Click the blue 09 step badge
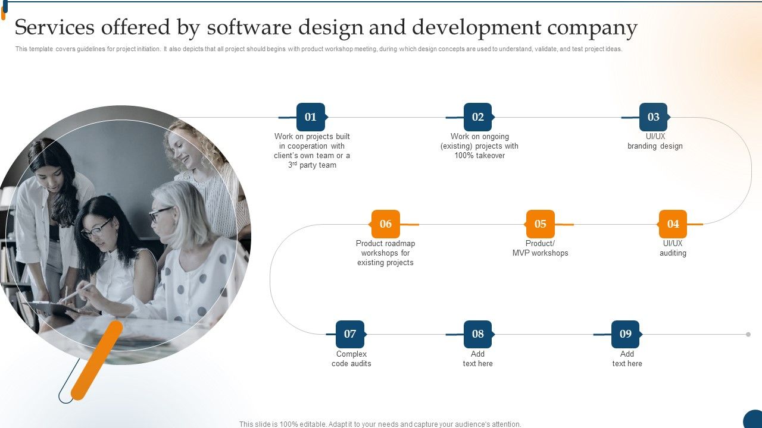Screen dimensions: 762x428 [626, 334]
